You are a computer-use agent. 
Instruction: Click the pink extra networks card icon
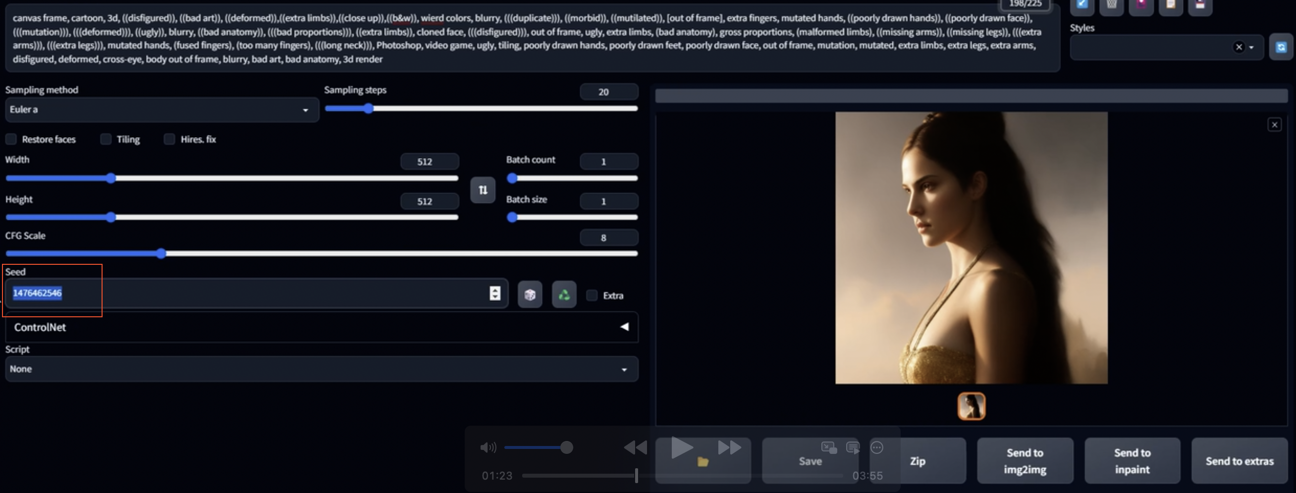pos(1141,5)
